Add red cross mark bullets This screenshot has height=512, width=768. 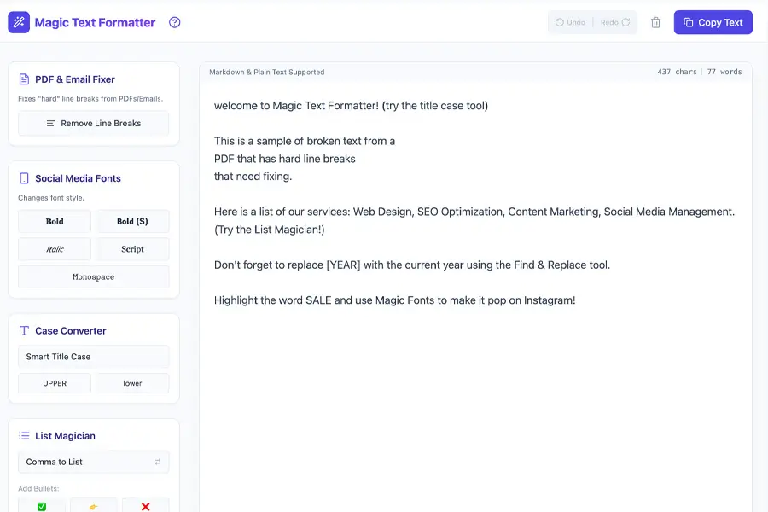[x=145, y=506]
